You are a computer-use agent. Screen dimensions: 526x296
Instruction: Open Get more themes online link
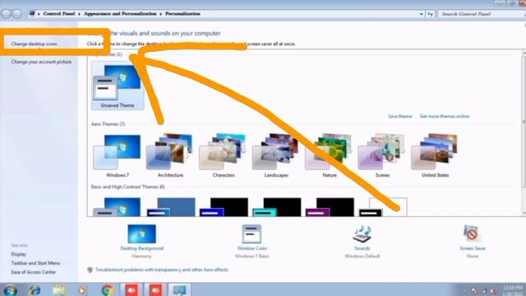click(x=445, y=116)
